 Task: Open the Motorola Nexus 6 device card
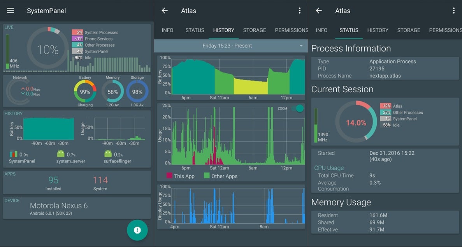coord(77,208)
